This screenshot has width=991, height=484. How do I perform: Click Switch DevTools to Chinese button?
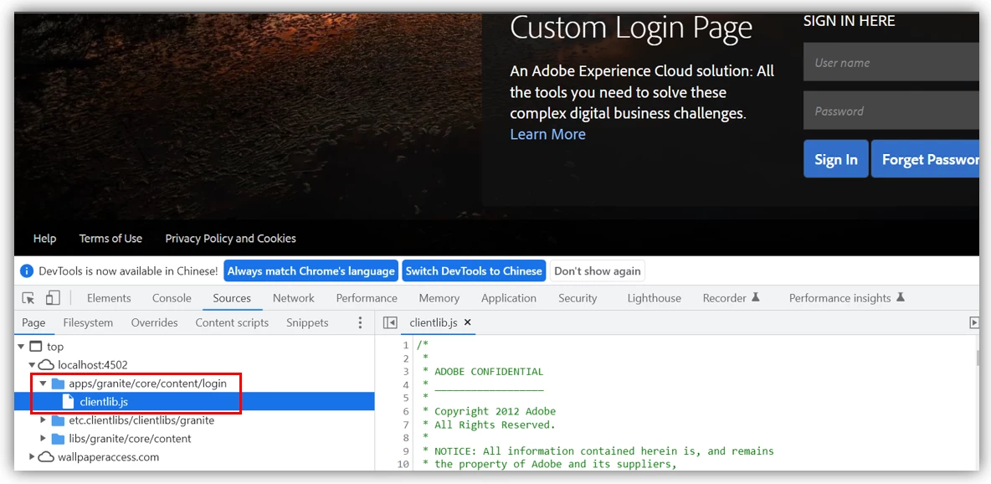point(474,270)
